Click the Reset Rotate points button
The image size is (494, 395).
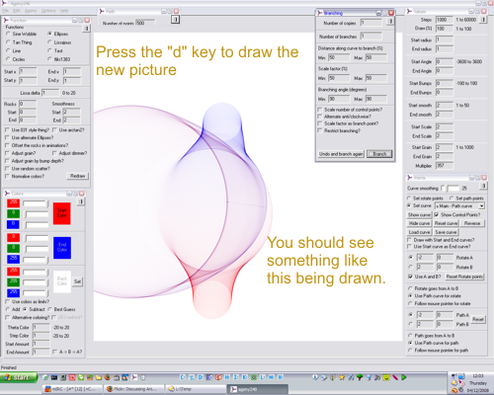point(464,276)
